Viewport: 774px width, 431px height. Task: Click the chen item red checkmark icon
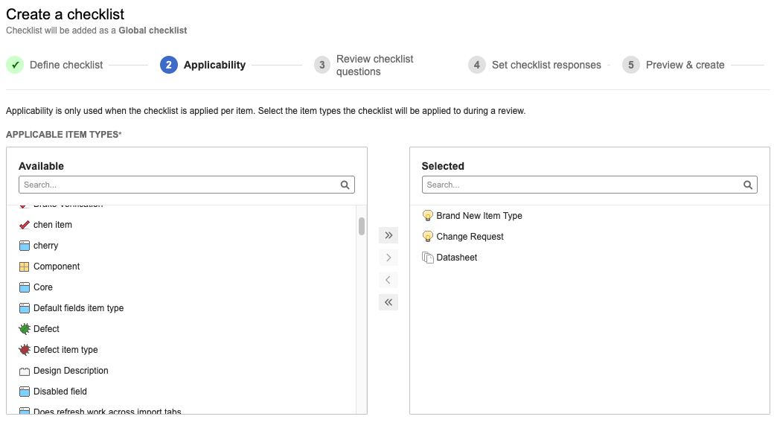pos(24,225)
